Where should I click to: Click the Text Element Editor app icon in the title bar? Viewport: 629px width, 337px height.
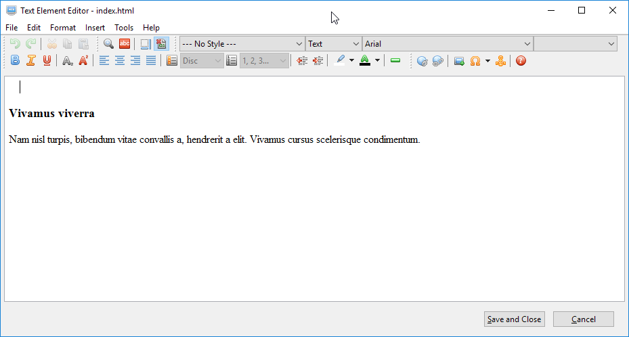pyautogui.click(x=12, y=10)
